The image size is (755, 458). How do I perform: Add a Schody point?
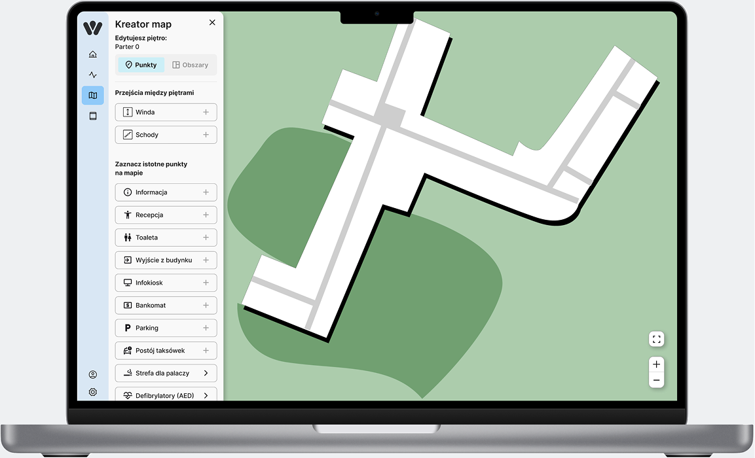click(x=206, y=135)
